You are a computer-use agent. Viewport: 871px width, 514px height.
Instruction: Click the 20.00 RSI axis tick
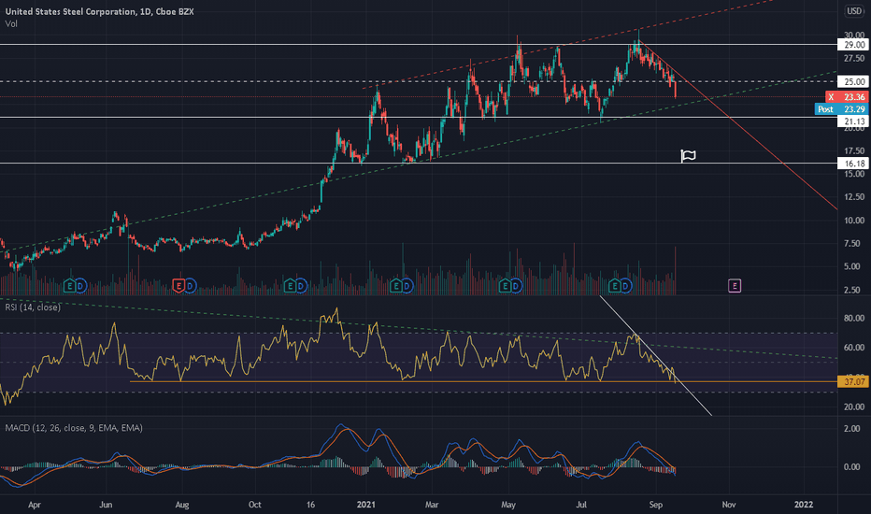[854, 407]
